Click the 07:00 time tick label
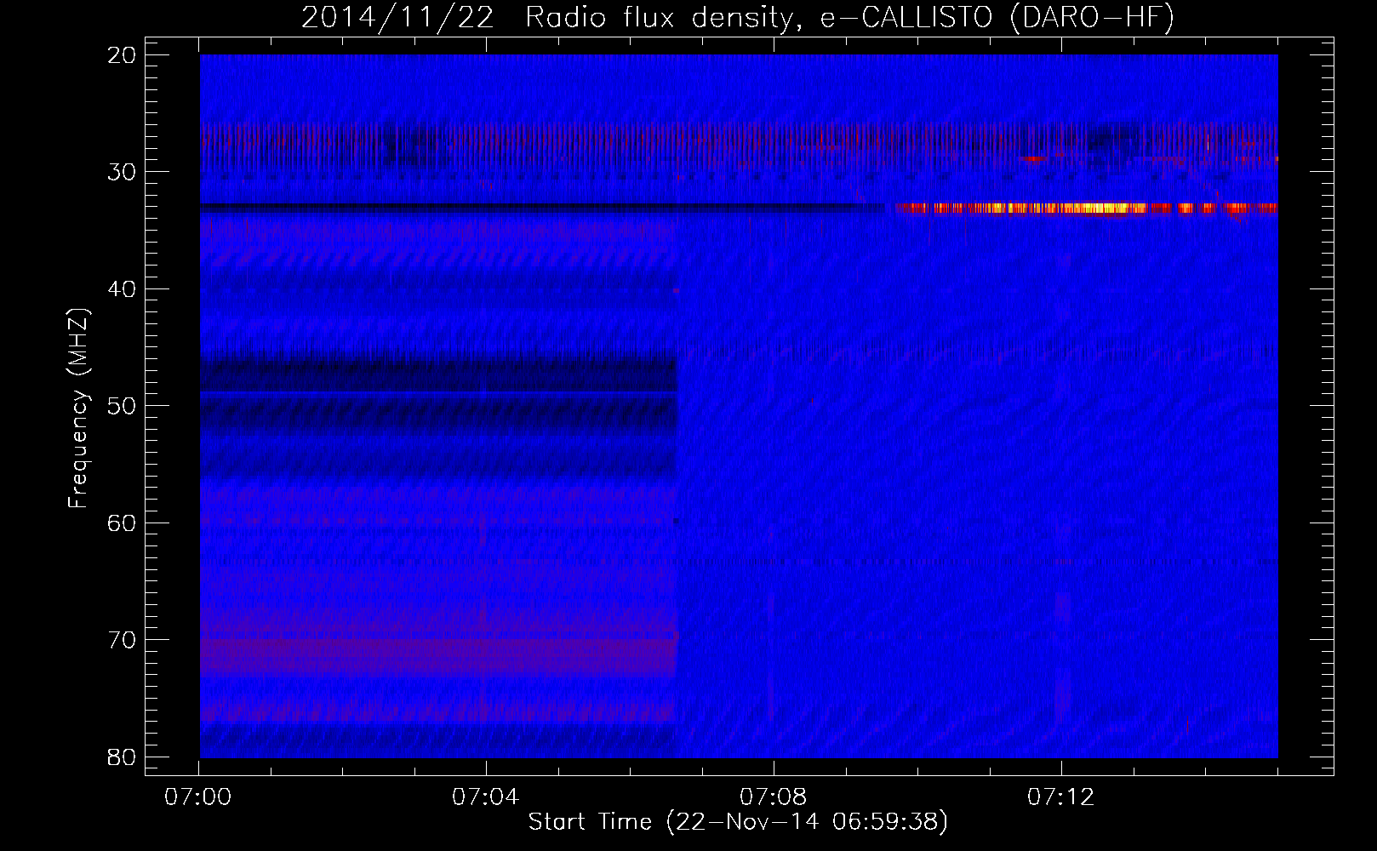1377x851 pixels. click(x=198, y=797)
